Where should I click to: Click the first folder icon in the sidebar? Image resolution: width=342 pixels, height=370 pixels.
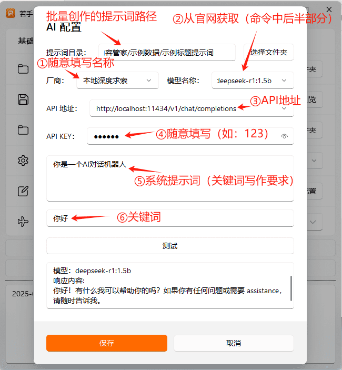coord(23,69)
